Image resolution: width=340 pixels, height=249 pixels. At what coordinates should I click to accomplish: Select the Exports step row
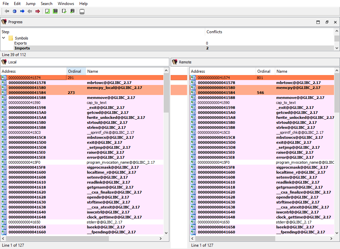[x=21, y=43]
